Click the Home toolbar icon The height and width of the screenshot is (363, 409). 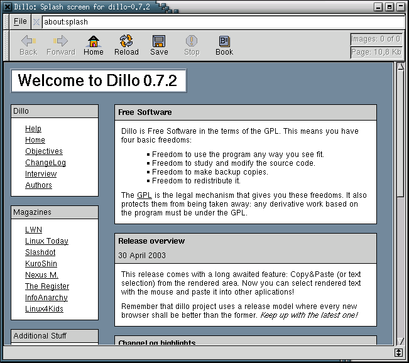(x=94, y=45)
